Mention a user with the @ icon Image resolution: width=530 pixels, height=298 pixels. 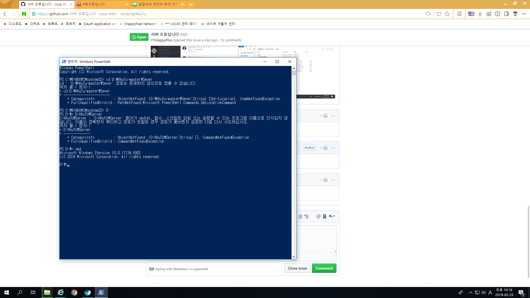319,216
